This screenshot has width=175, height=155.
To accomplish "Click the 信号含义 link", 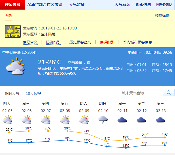I will point(30,42).
